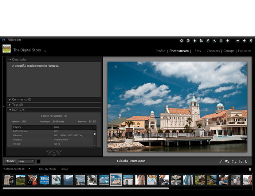Click the Home icon in top toolbar
Viewport: 255px width, 196px height.
pos(181,40)
